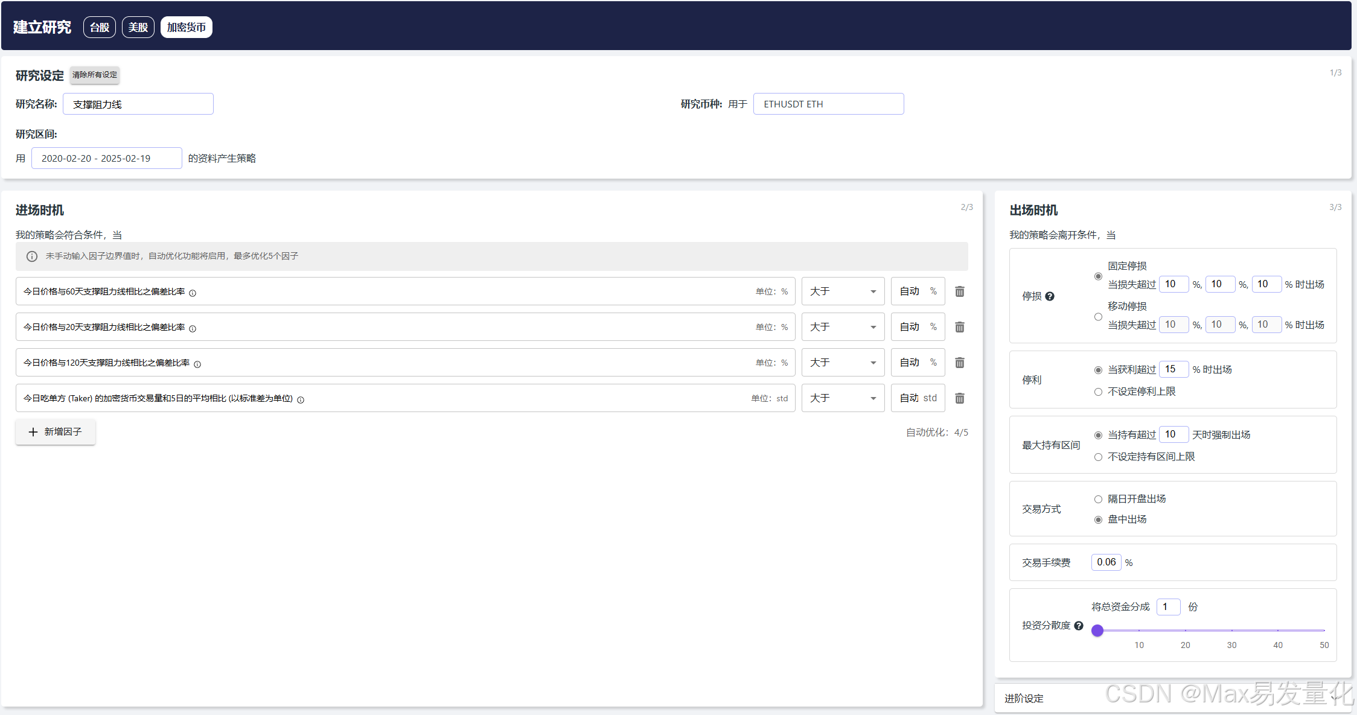Screen dimensions: 1357x715
Task: Click 清除所有设定 button
Action: coord(95,75)
